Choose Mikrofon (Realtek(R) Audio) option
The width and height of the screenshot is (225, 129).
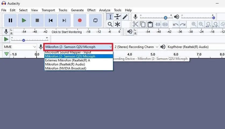pyautogui.click(x=79, y=64)
